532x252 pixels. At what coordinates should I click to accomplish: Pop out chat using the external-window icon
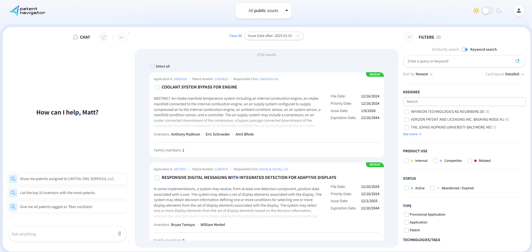point(104,37)
